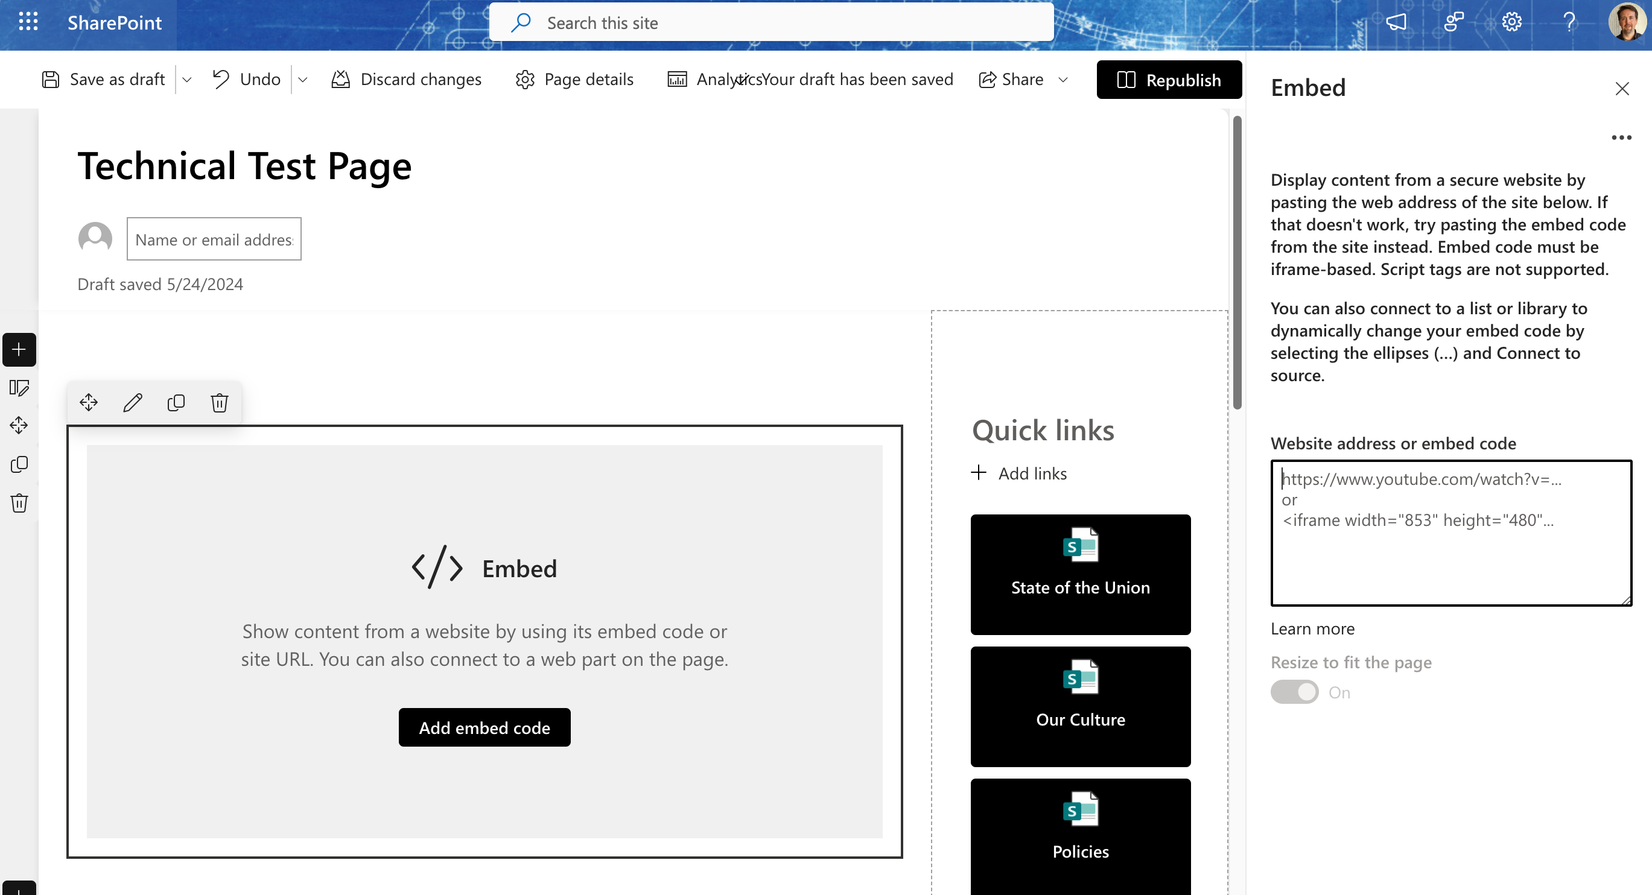The image size is (1652, 895).
Task: Click the Republish button
Action: pos(1169,80)
